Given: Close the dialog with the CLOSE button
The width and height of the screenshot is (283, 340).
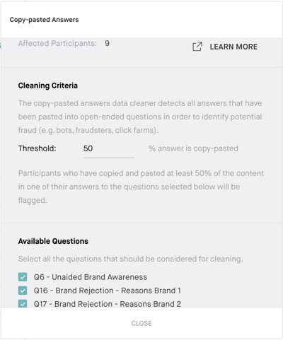Looking at the screenshot, I should click(x=141, y=323).
